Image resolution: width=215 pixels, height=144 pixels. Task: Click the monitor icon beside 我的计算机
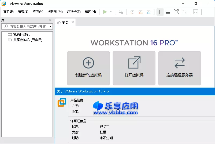(10, 35)
